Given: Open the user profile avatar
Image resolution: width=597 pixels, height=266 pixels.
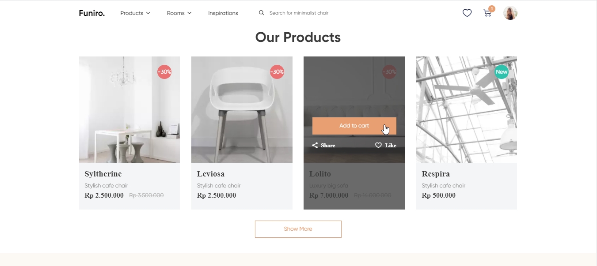Looking at the screenshot, I should (510, 13).
